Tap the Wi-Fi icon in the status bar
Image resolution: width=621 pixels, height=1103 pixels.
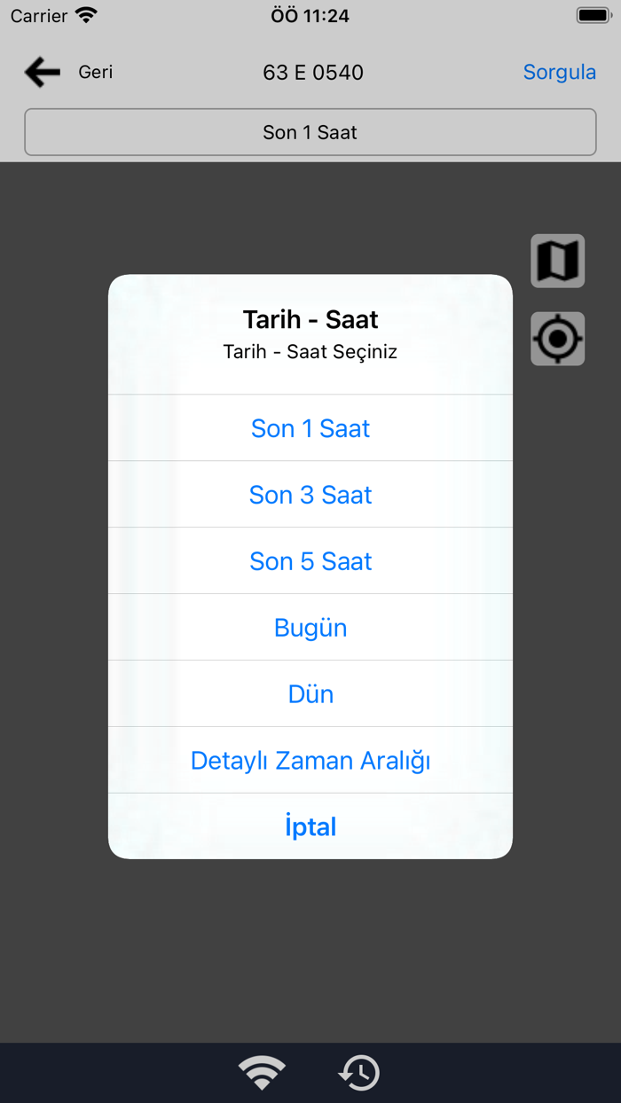click(x=84, y=14)
